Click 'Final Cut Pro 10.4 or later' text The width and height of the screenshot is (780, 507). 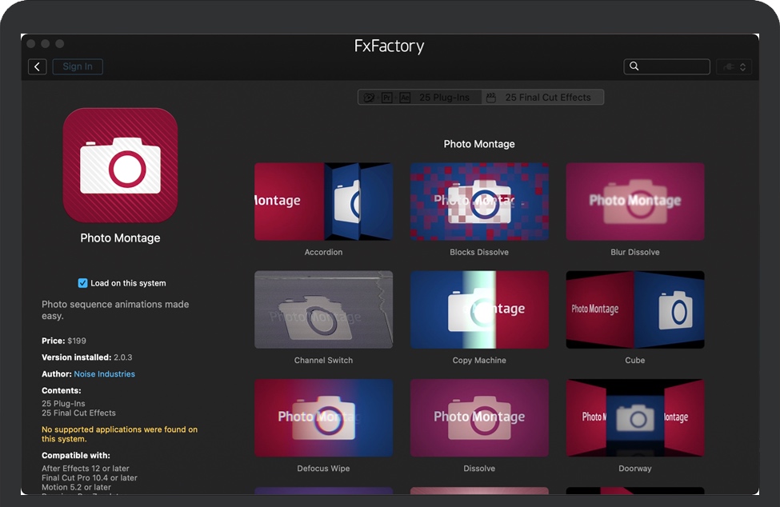coord(90,477)
